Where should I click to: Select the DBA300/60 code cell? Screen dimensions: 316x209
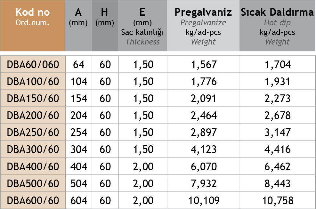[33, 149]
